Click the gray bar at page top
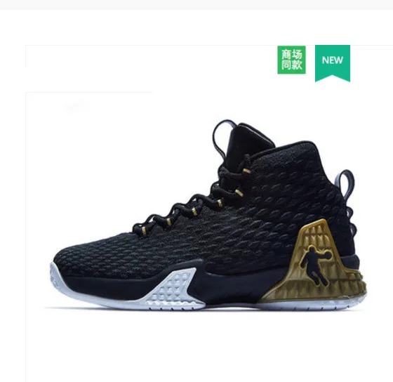The height and width of the screenshot is (382, 393). (196, 5)
